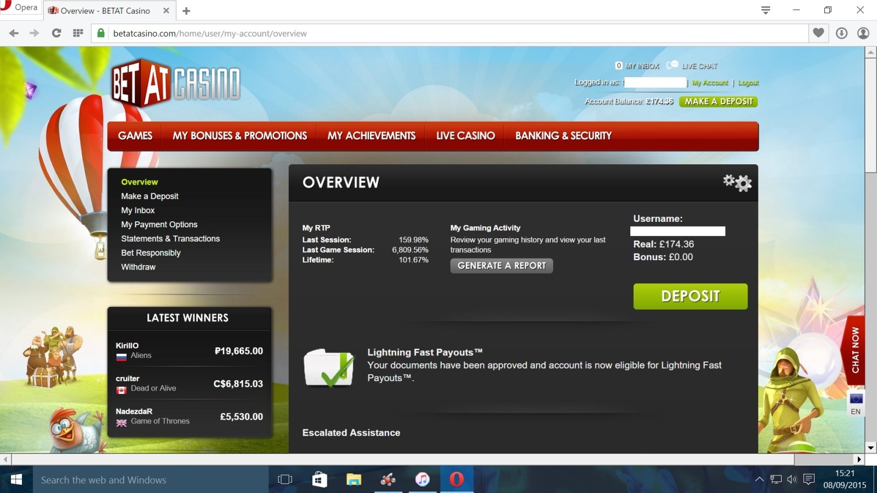
Task: Select Withdraw in the sidebar
Action: pos(138,267)
